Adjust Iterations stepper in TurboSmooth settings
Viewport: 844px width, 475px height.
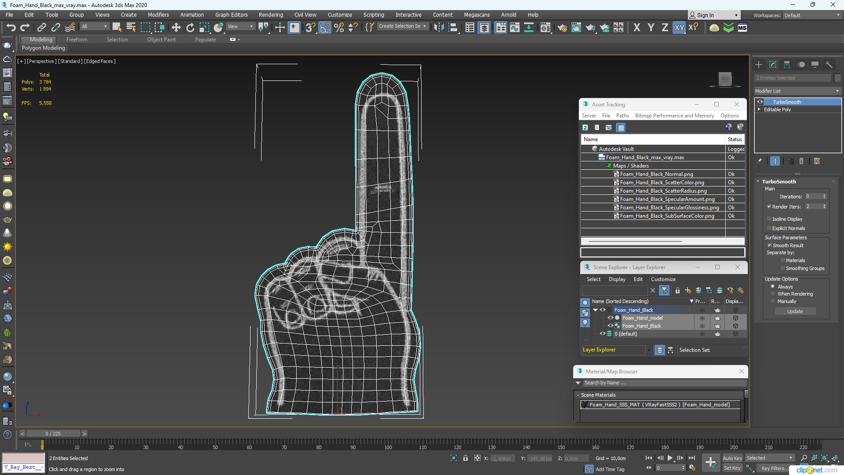(x=824, y=196)
